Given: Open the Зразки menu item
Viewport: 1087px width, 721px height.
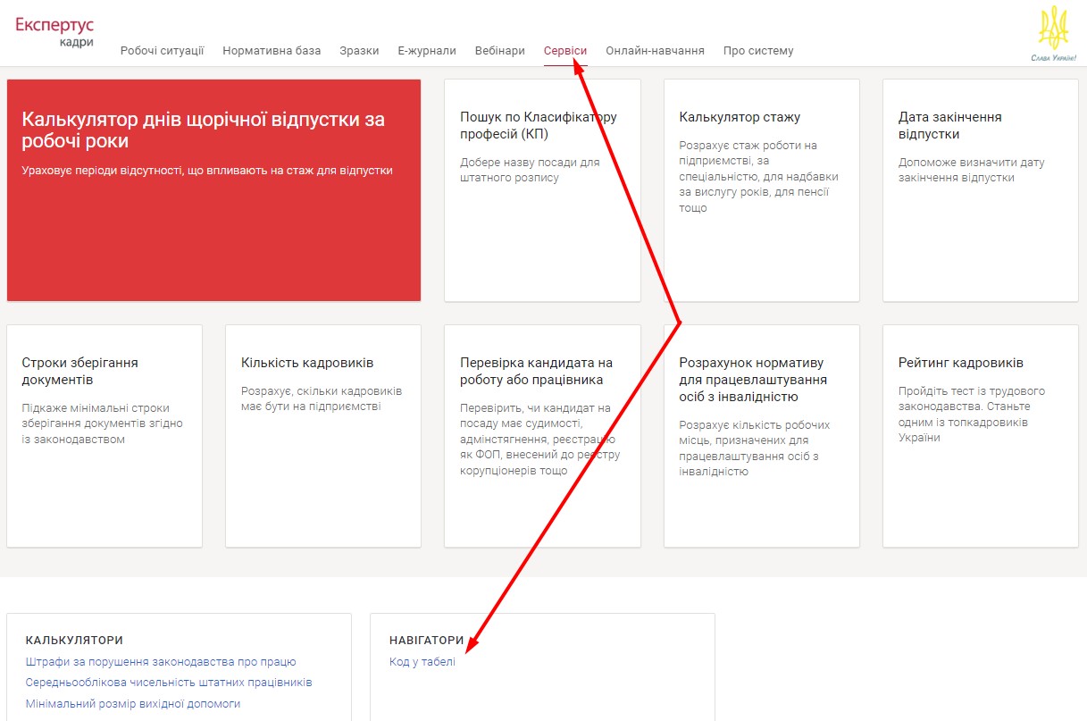Looking at the screenshot, I should pyautogui.click(x=359, y=51).
